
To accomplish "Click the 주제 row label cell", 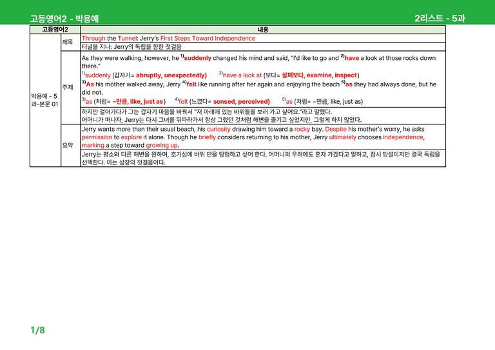I will coord(70,88).
